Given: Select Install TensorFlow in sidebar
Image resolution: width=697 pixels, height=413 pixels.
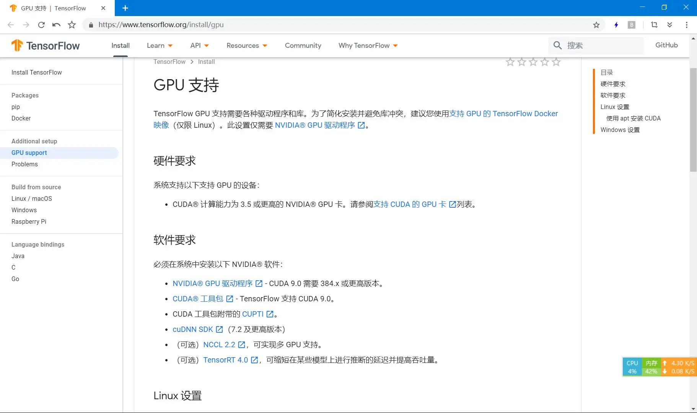Looking at the screenshot, I should [37, 73].
